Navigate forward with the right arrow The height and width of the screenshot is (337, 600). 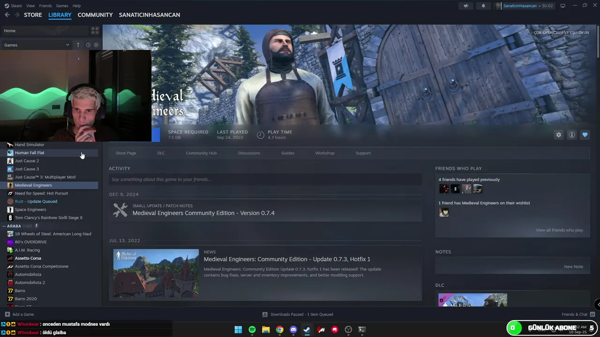click(17, 15)
